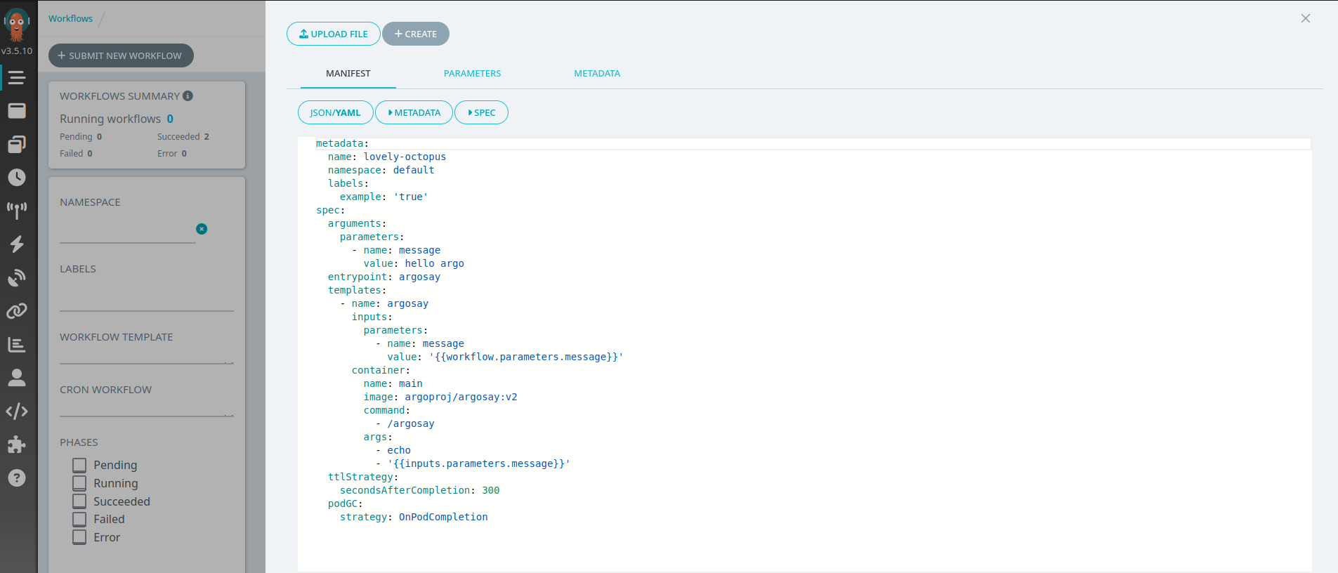Check the Pending phase checkbox
This screenshot has height=573, width=1338.
coord(79,465)
